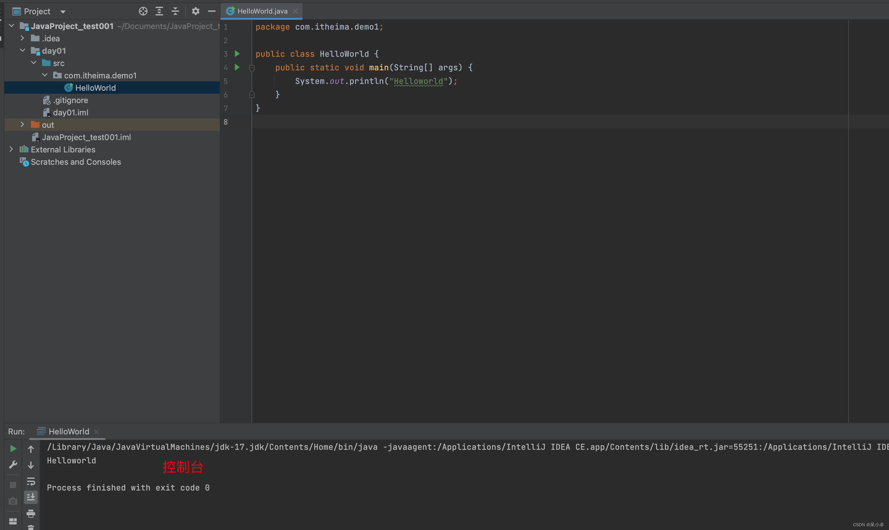Toggle scroll to end of console
Viewport: 889px width, 530px height.
click(x=31, y=497)
